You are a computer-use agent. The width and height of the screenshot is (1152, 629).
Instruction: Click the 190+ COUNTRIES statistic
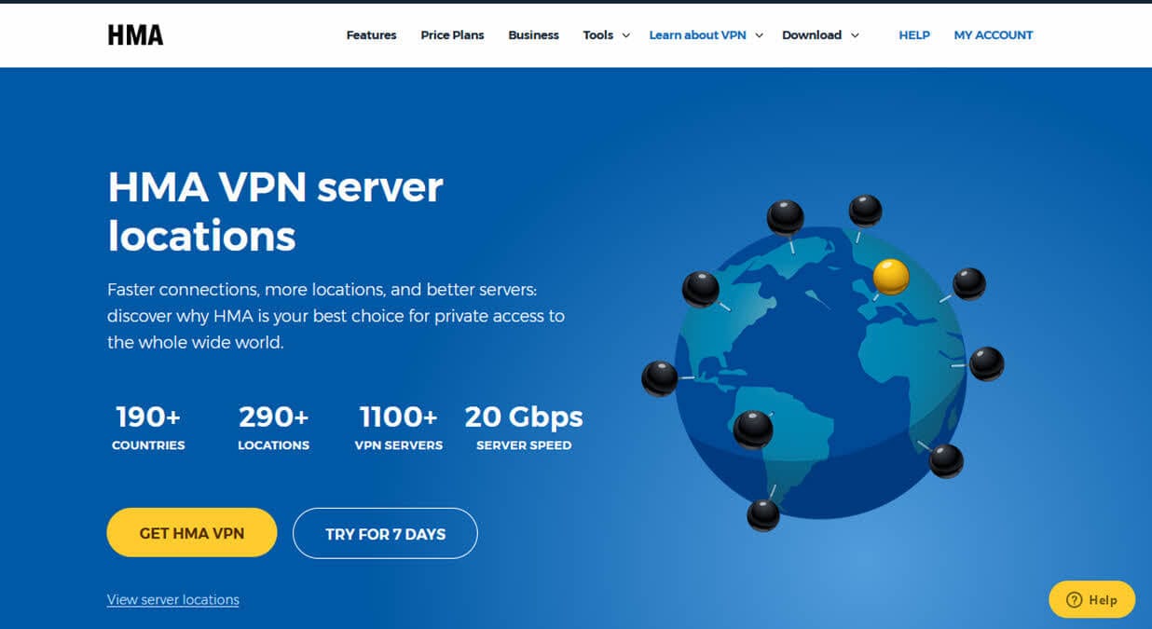pyautogui.click(x=148, y=427)
